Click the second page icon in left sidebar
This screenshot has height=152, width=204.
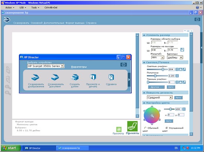click(x=8, y=79)
